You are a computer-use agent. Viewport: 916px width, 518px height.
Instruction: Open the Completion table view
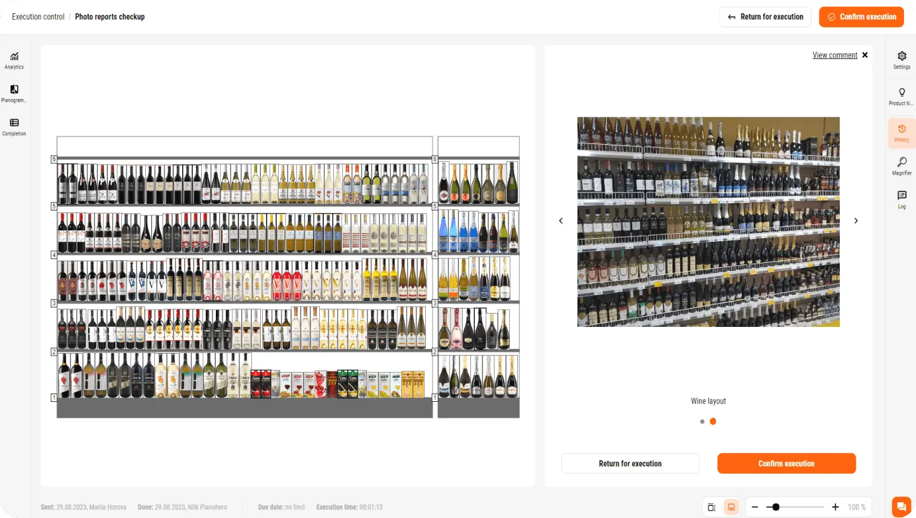click(14, 127)
